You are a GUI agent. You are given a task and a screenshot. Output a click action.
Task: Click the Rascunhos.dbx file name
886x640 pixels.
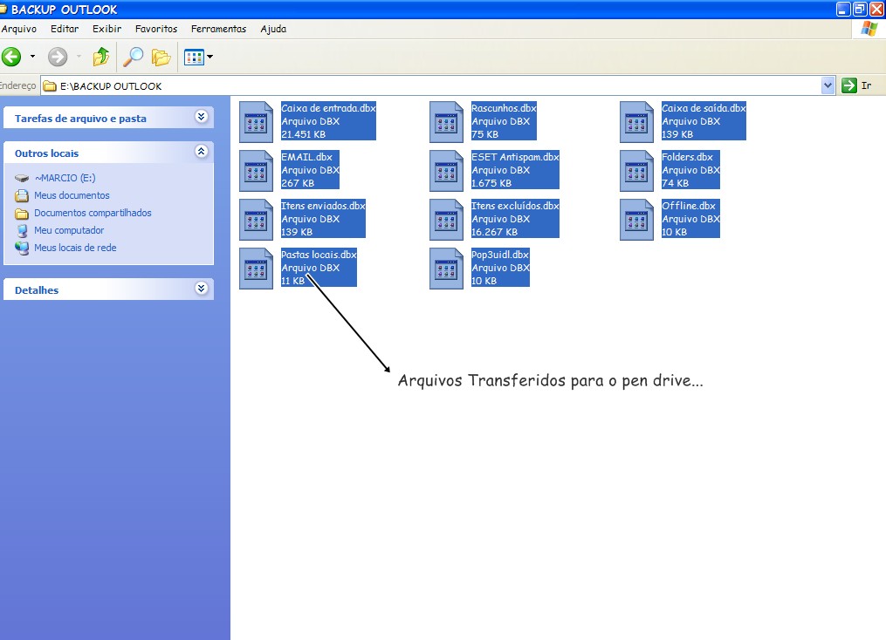(x=504, y=108)
